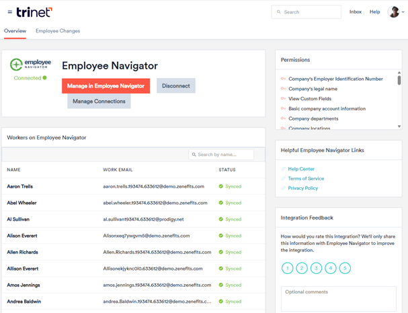Click synced check icon for Allen Richards
Image resolution: width=408 pixels, height=313 pixels.
point(221,252)
